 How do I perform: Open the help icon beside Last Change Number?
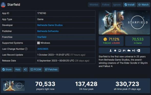click(26, 49)
